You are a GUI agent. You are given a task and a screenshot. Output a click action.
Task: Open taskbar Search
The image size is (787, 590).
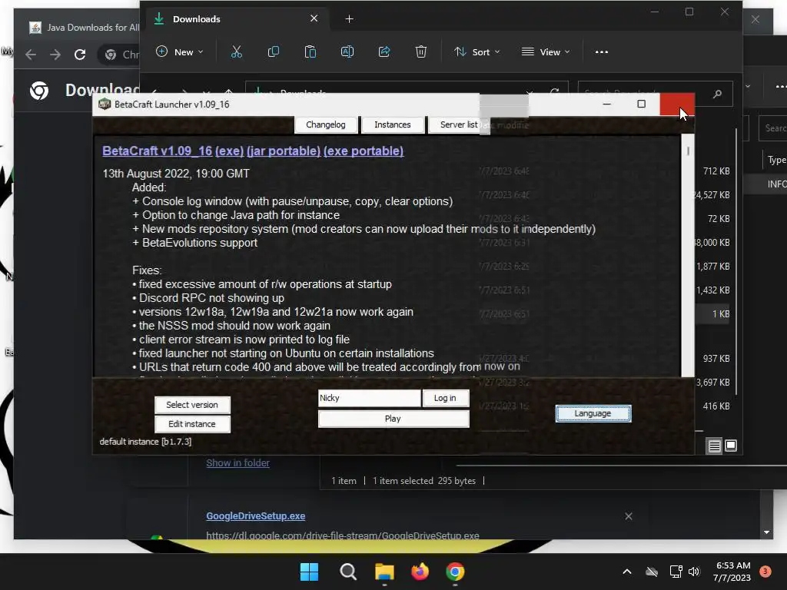click(x=348, y=572)
